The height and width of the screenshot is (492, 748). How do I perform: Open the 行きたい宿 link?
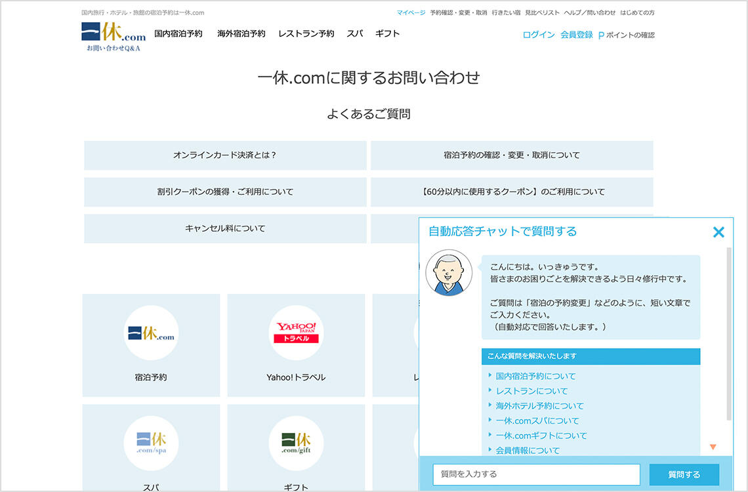tap(506, 13)
